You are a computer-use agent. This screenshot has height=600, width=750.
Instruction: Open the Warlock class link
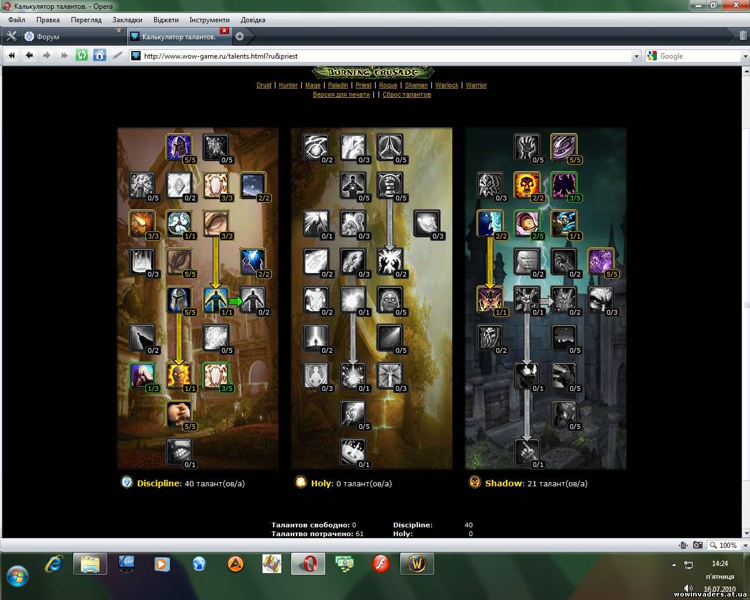click(446, 85)
